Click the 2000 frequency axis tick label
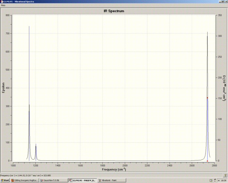 [x=125, y=166]
